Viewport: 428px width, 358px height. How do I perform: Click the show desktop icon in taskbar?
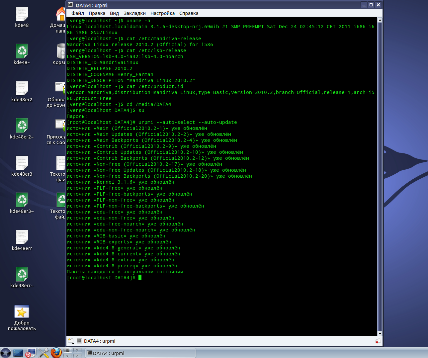pyautogui.click(x=18, y=353)
